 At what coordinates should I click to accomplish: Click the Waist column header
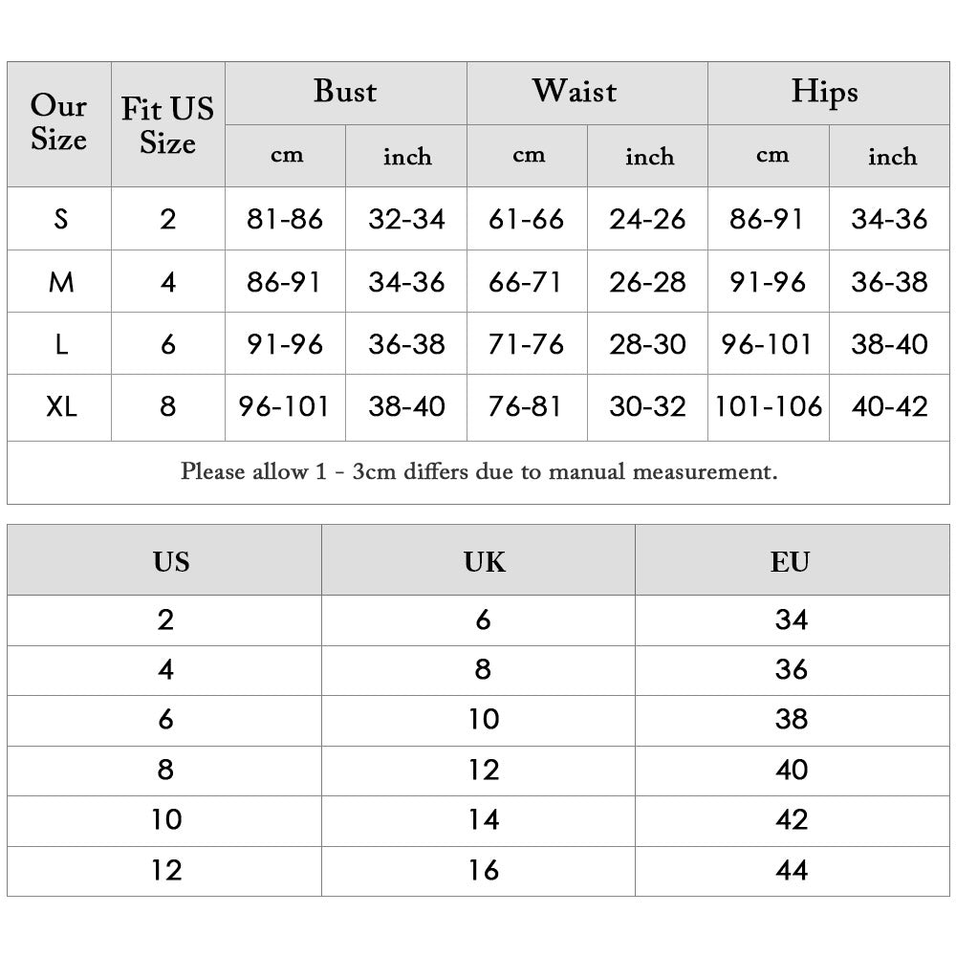(575, 93)
